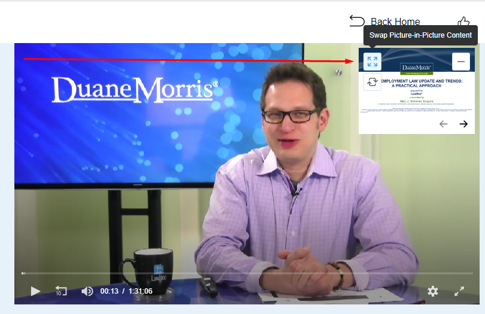This screenshot has height=314, width=485.
Task: Swap picture-in-picture content with the circular arrows icon
Action: (x=372, y=82)
